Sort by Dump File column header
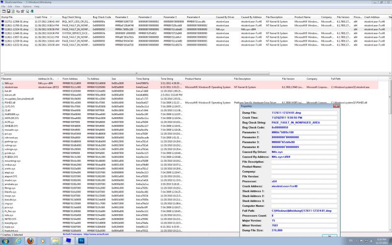 point(17,17)
